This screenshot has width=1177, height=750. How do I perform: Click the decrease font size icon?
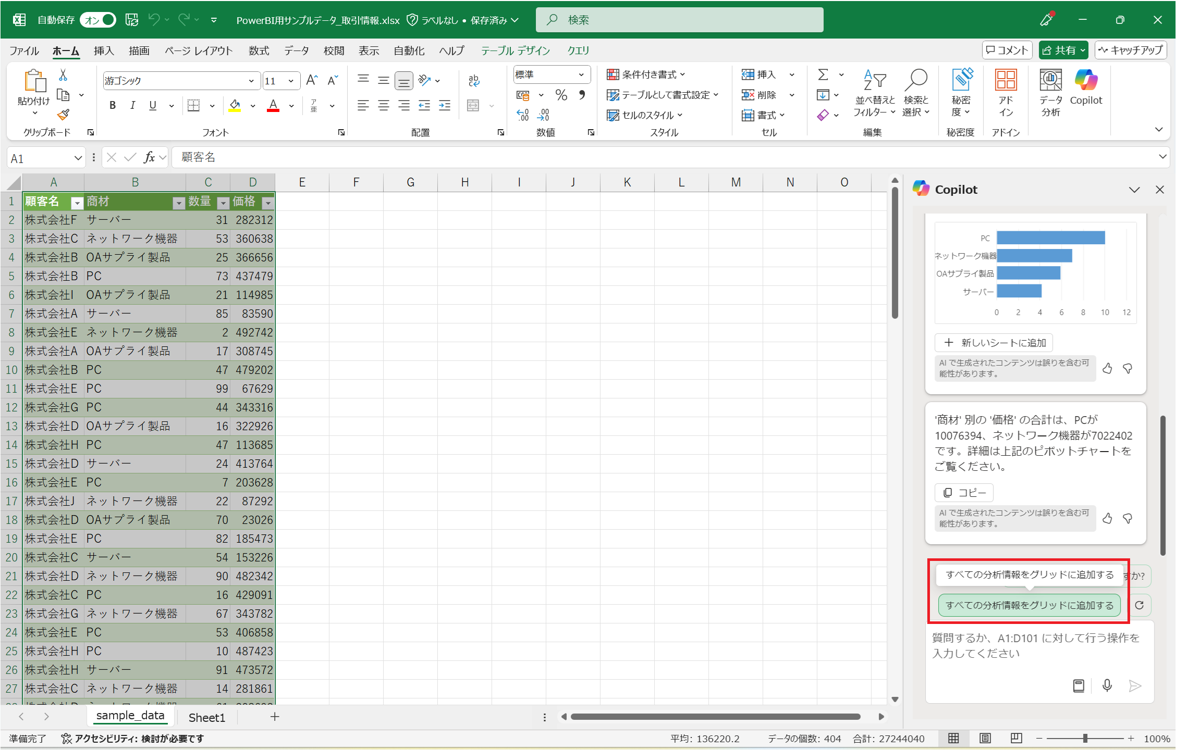tap(333, 80)
